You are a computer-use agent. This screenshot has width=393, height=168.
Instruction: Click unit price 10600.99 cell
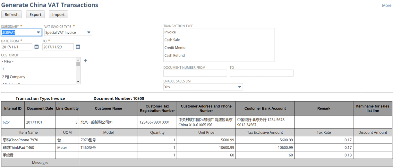click(206, 148)
